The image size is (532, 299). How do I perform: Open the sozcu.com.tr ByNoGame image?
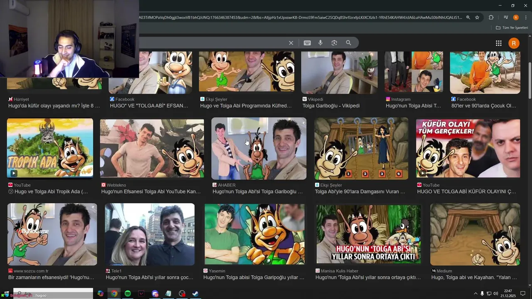click(x=52, y=234)
